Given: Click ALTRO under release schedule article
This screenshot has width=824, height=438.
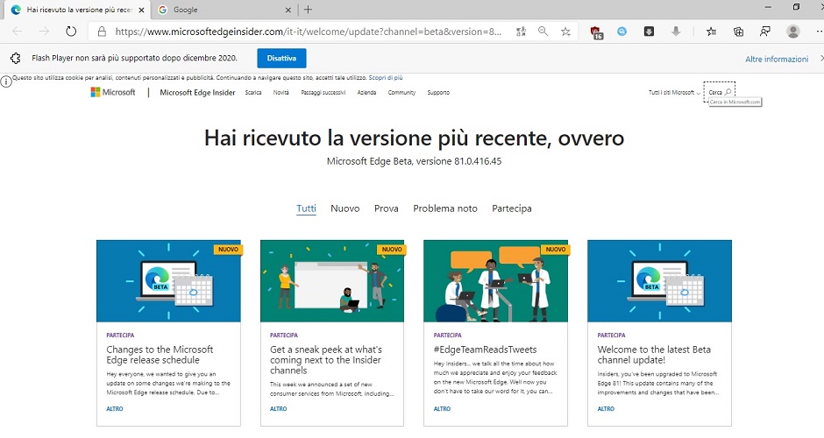Looking at the screenshot, I should click(x=115, y=408).
